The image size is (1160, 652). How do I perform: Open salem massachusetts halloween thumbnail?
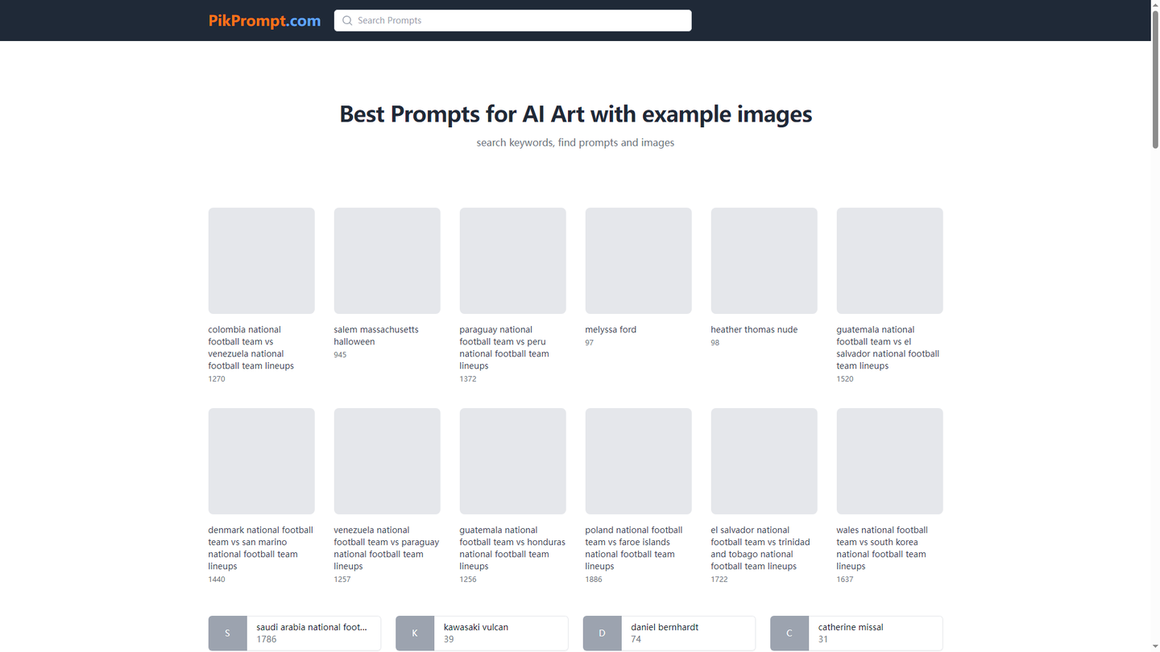click(x=387, y=261)
